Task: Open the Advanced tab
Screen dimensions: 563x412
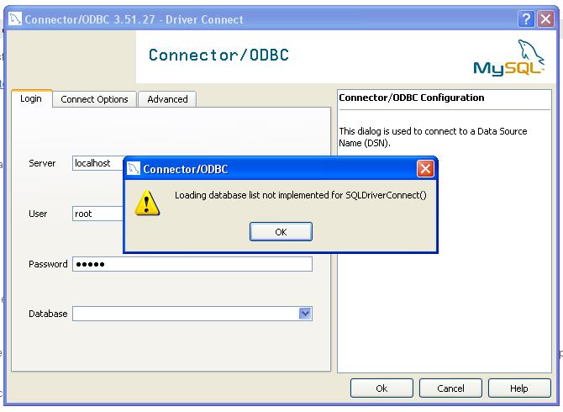Action: click(167, 99)
